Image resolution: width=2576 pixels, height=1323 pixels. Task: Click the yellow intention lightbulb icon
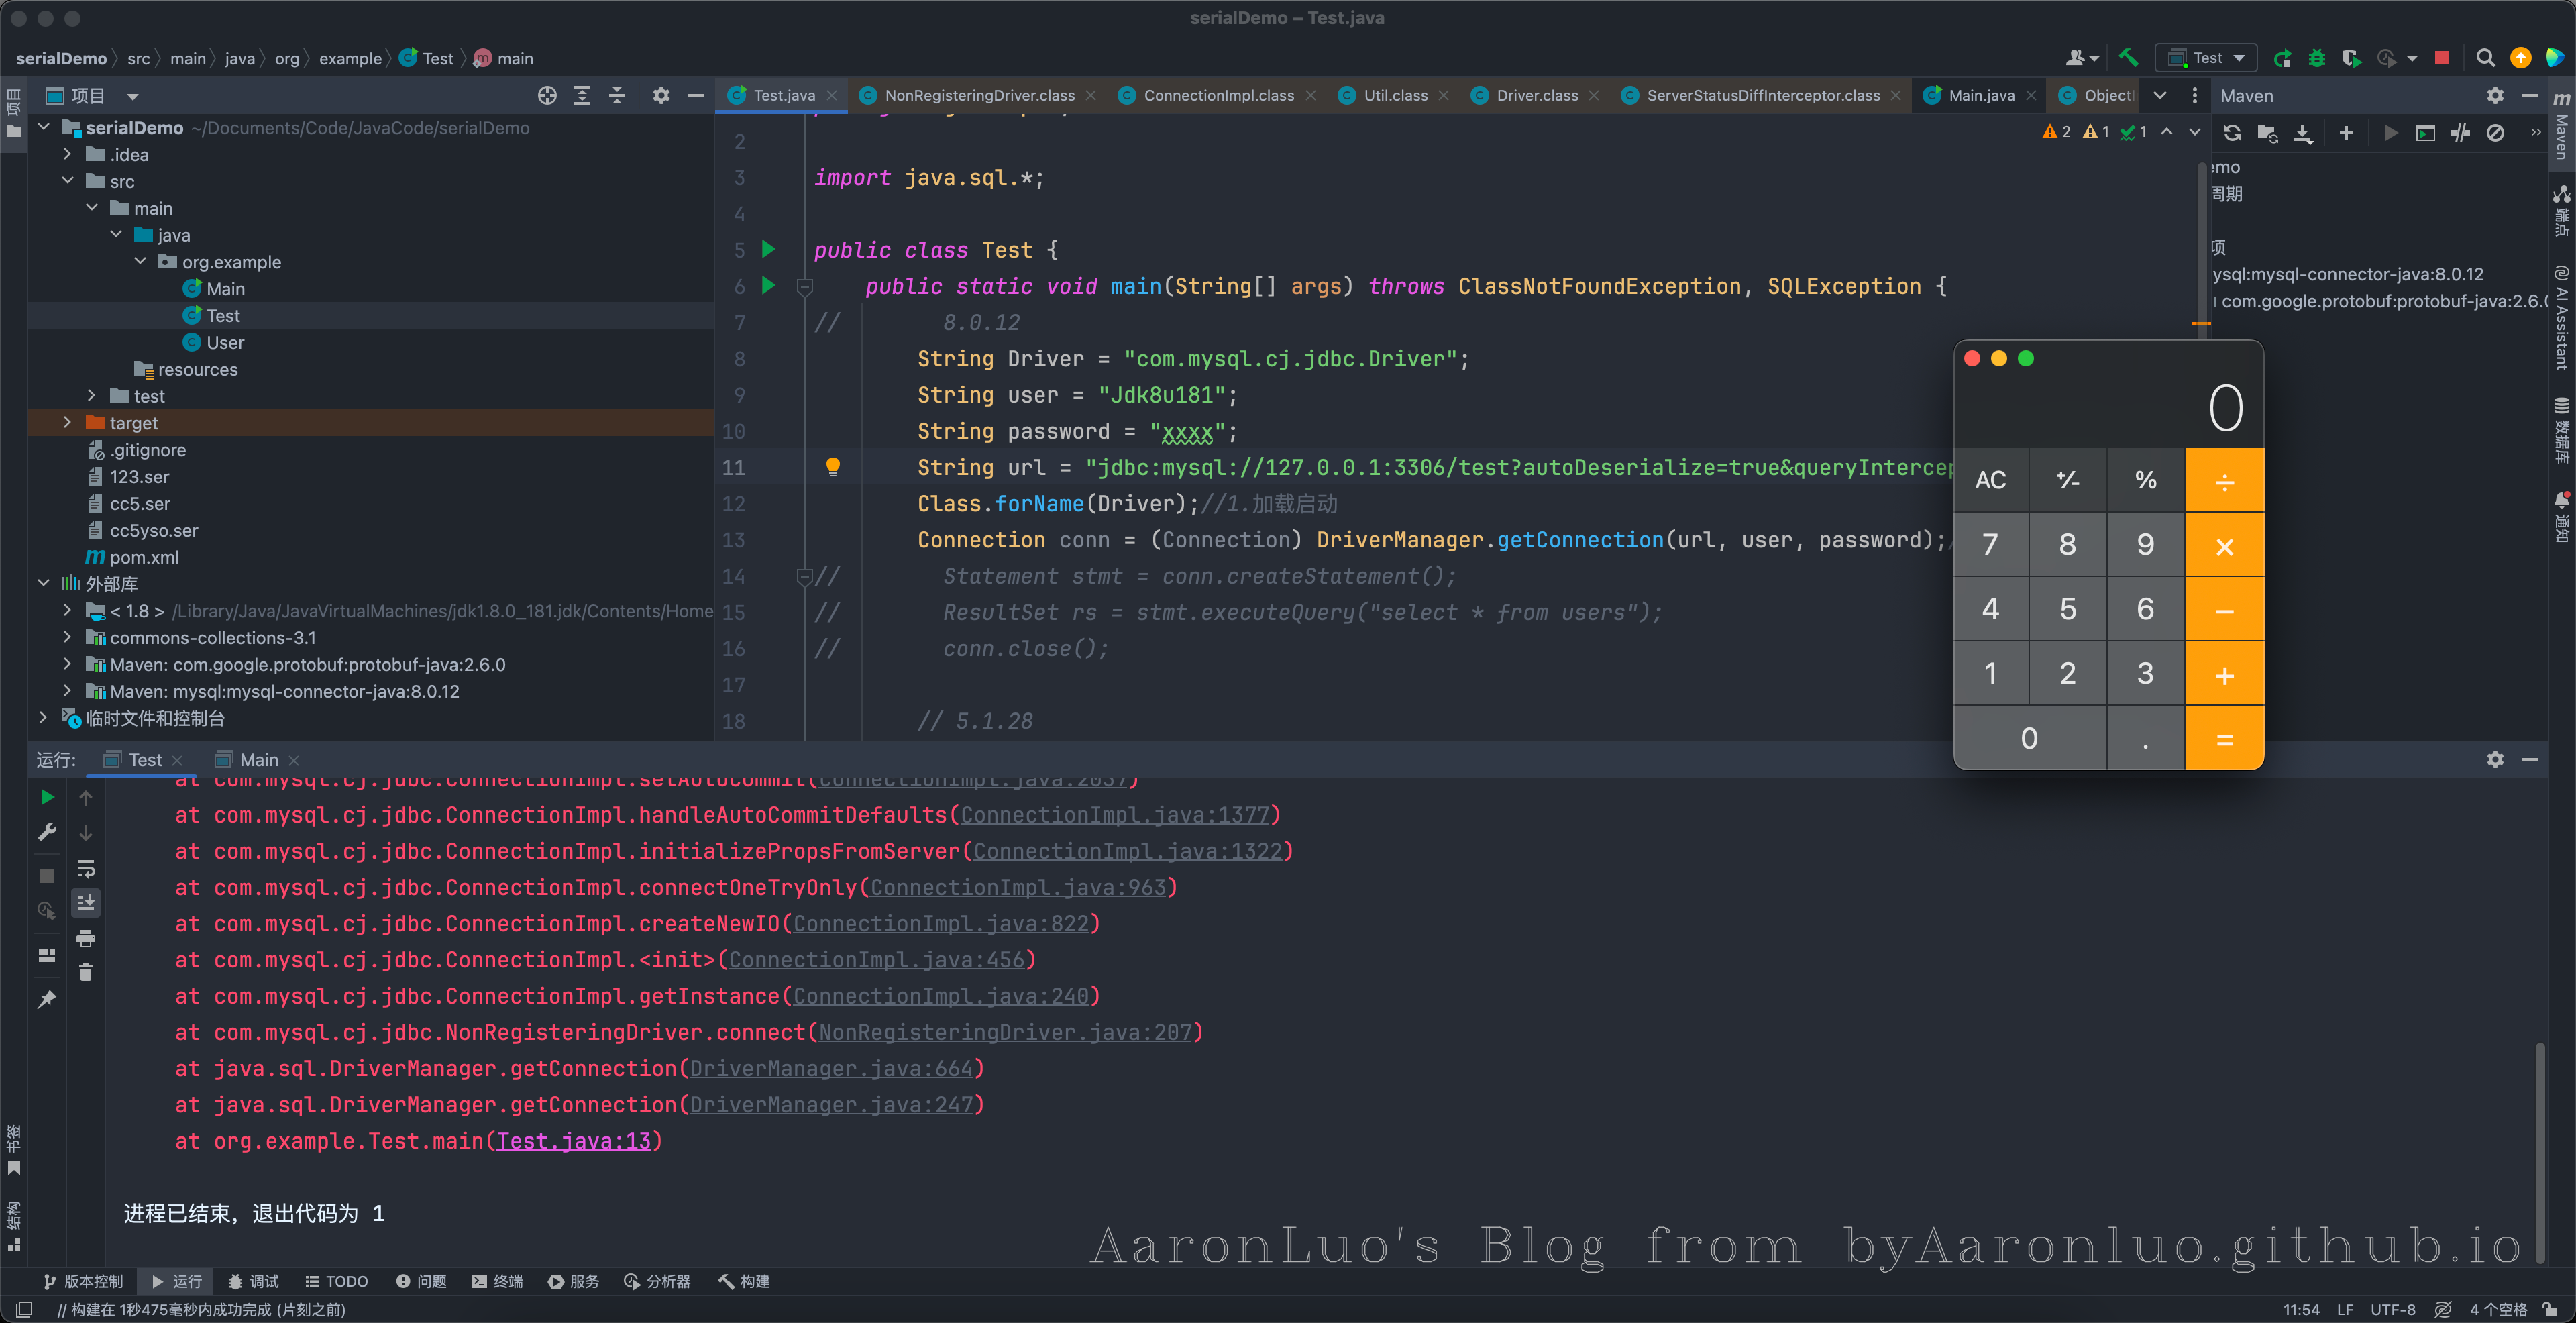pyautogui.click(x=832, y=466)
